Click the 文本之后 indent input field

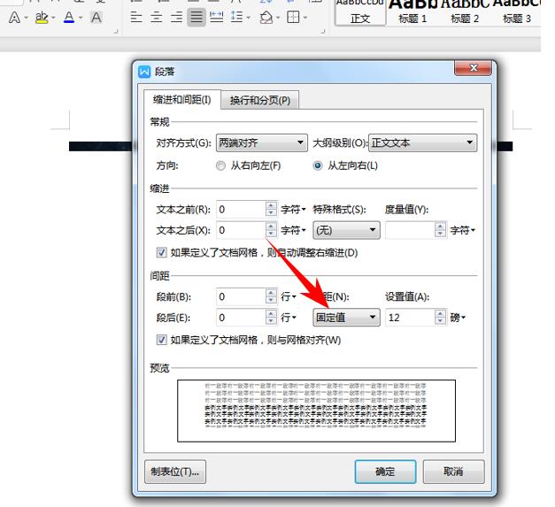pyautogui.click(x=241, y=230)
